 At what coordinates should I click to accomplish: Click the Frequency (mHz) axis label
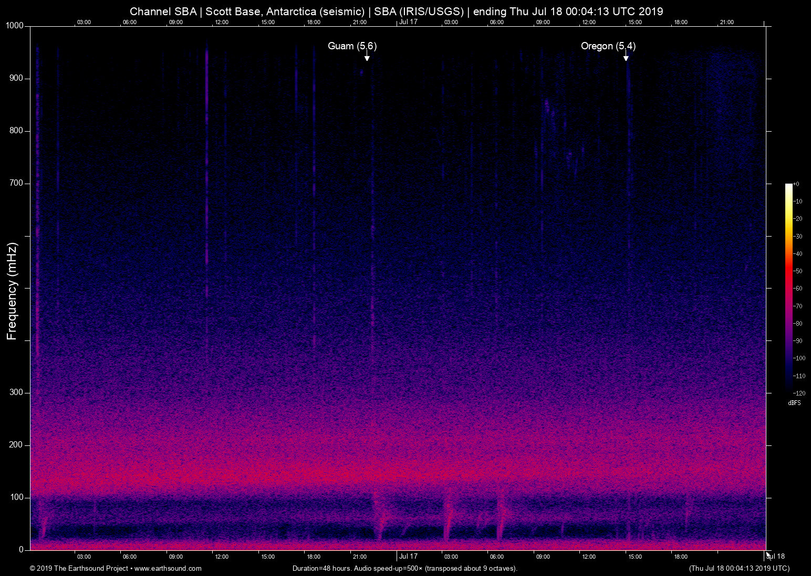pyautogui.click(x=11, y=291)
